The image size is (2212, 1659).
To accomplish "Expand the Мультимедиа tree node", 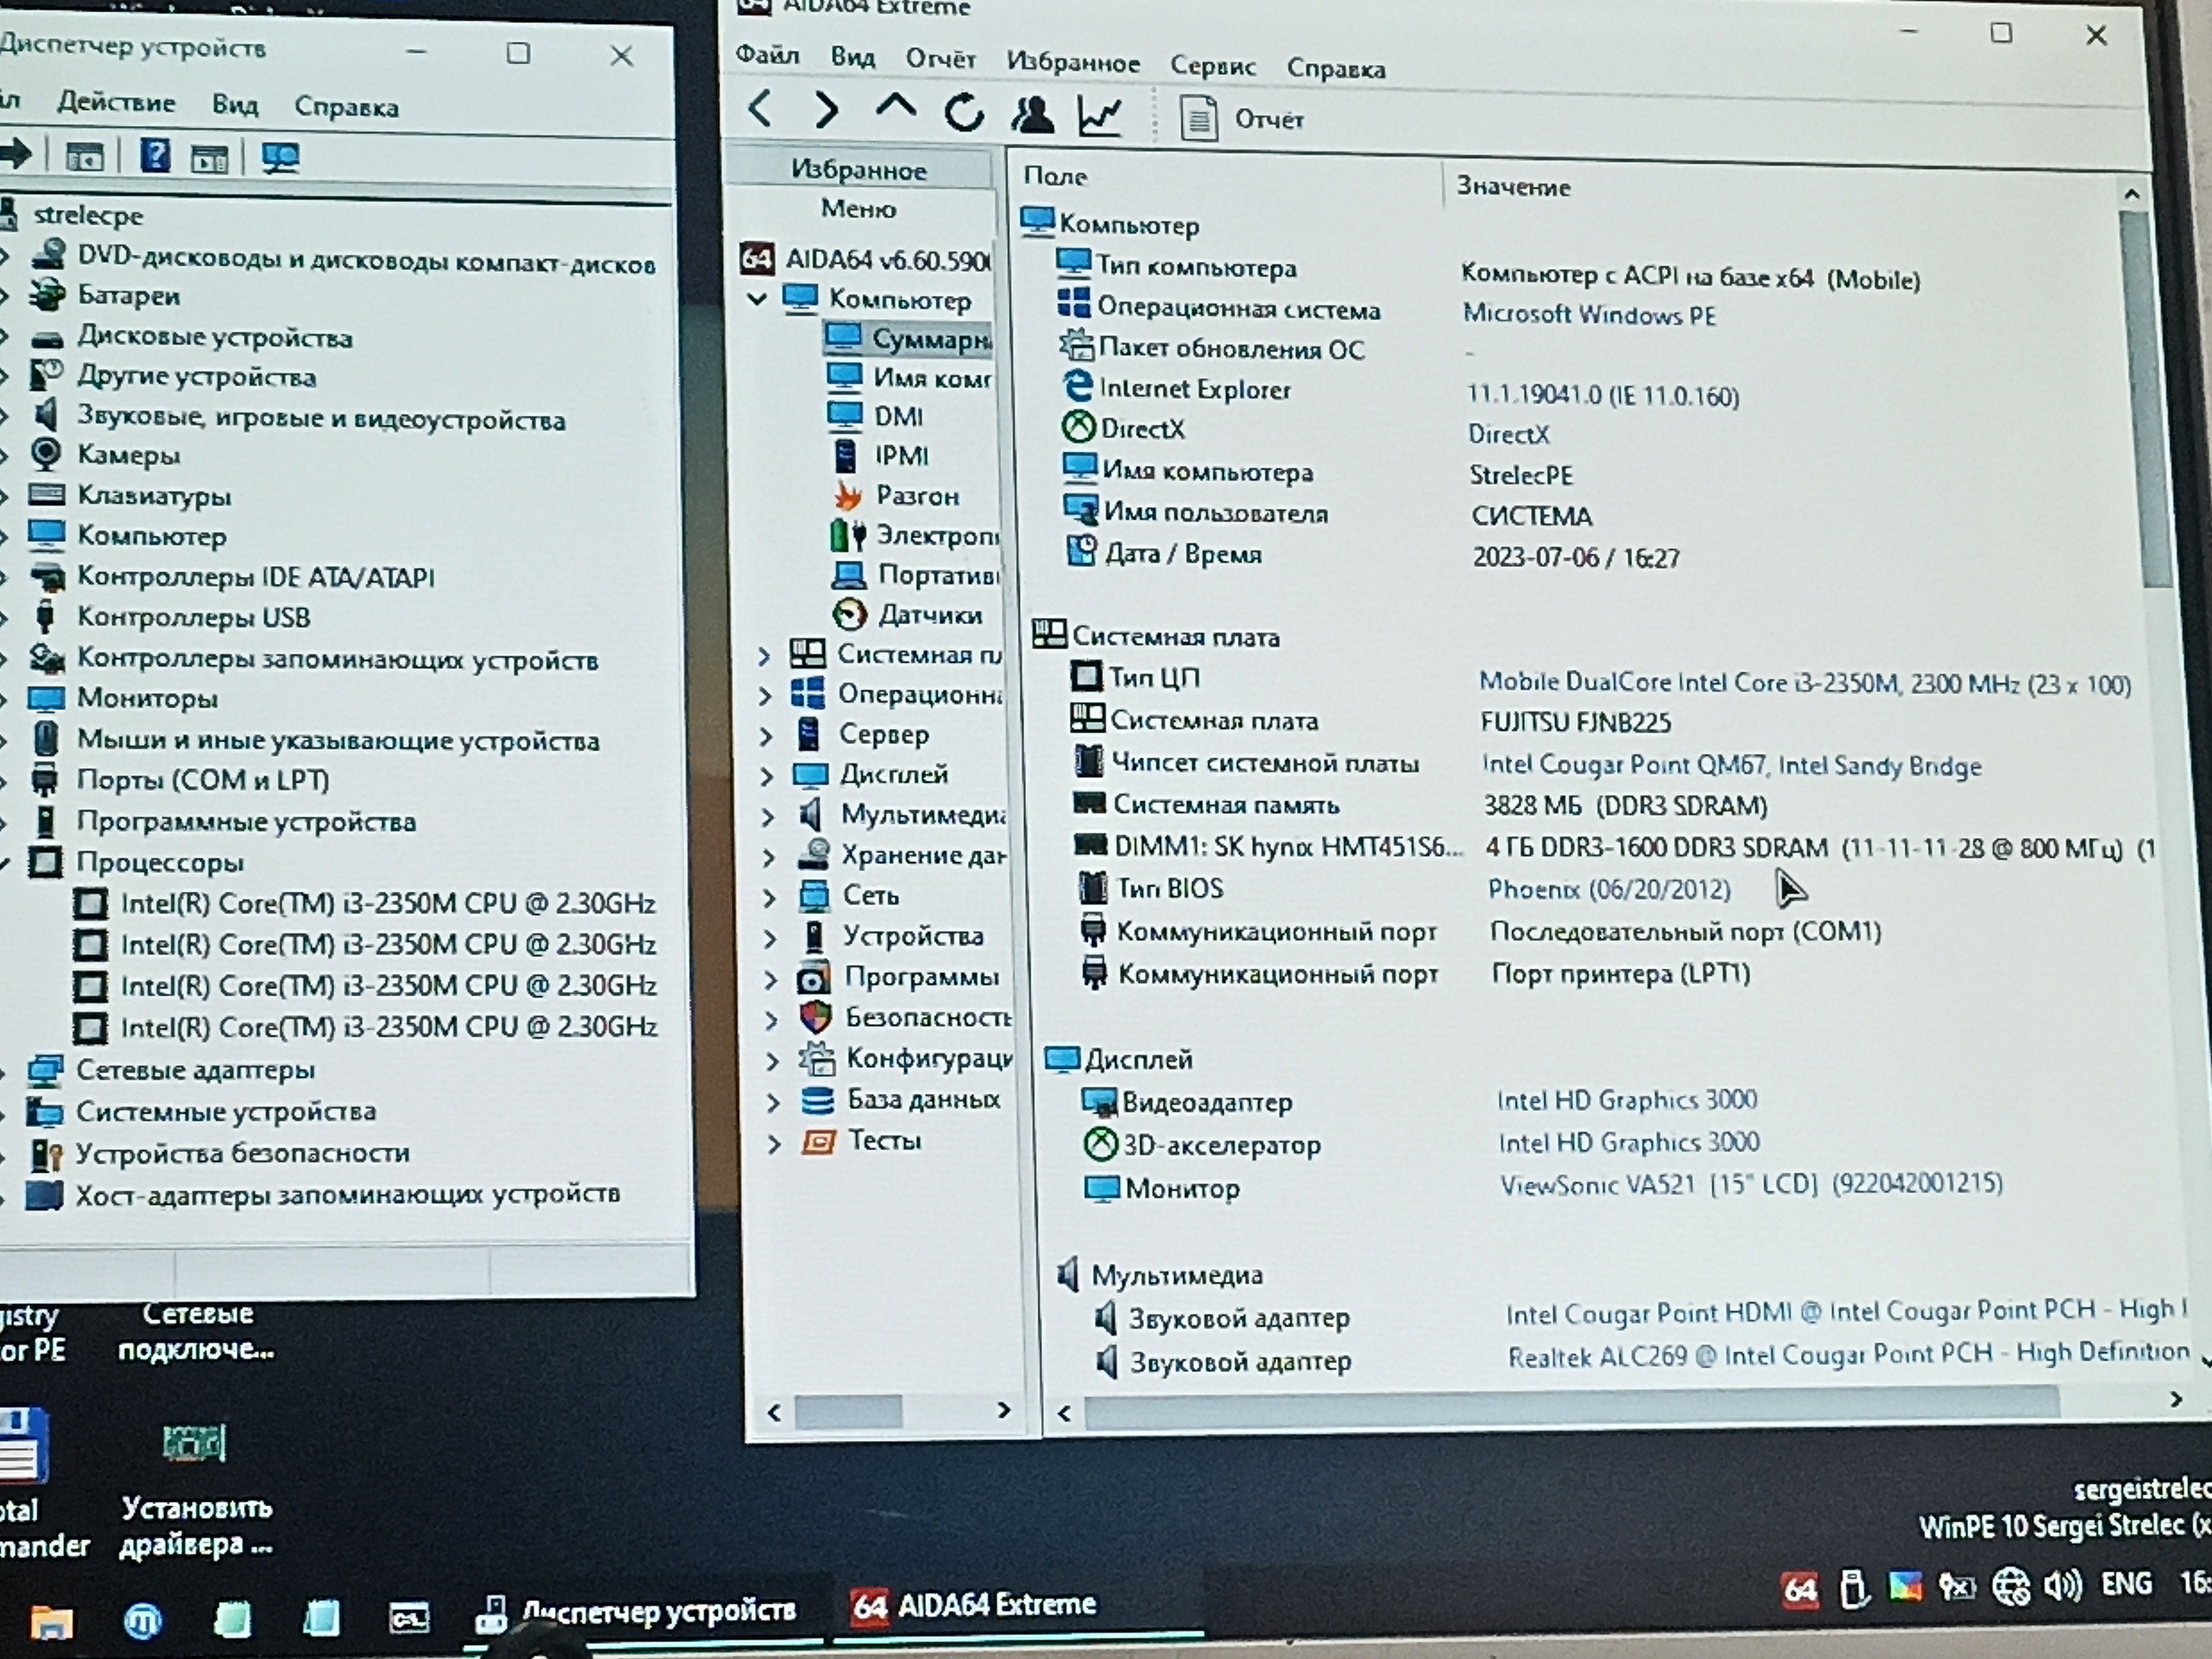I will pyautogui.click(x=768, y=817).
